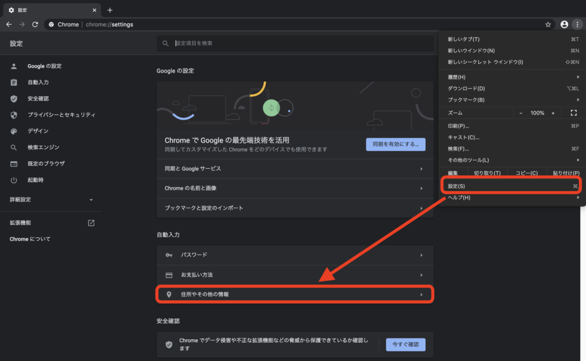Image resolution: width=586 pixels, height=361 pixels.
Task: Close the 設定 tab
Action: click(x=94, y=10)
